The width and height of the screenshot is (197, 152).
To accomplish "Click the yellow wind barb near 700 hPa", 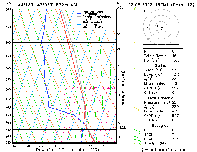I will pos(136,108).
